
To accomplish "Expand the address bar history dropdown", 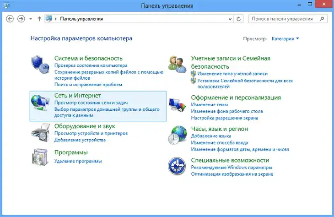I will coord(230,19).
